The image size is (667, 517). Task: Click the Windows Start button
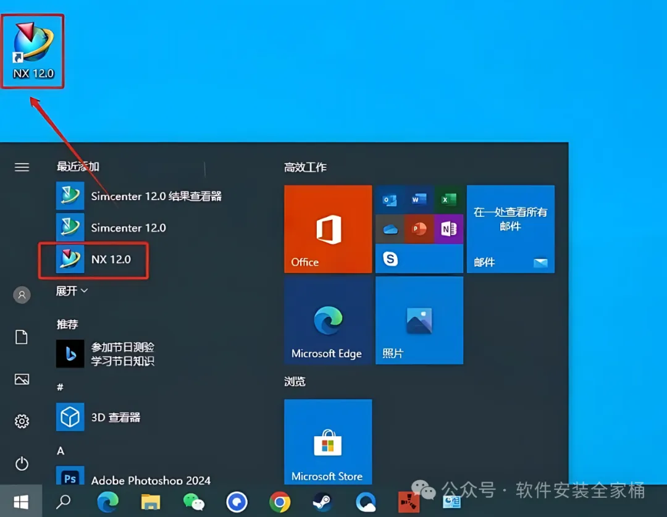(21, 502)
